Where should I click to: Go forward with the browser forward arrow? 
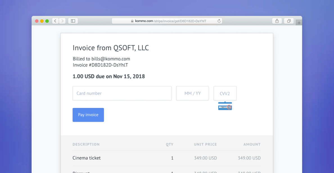62,21
